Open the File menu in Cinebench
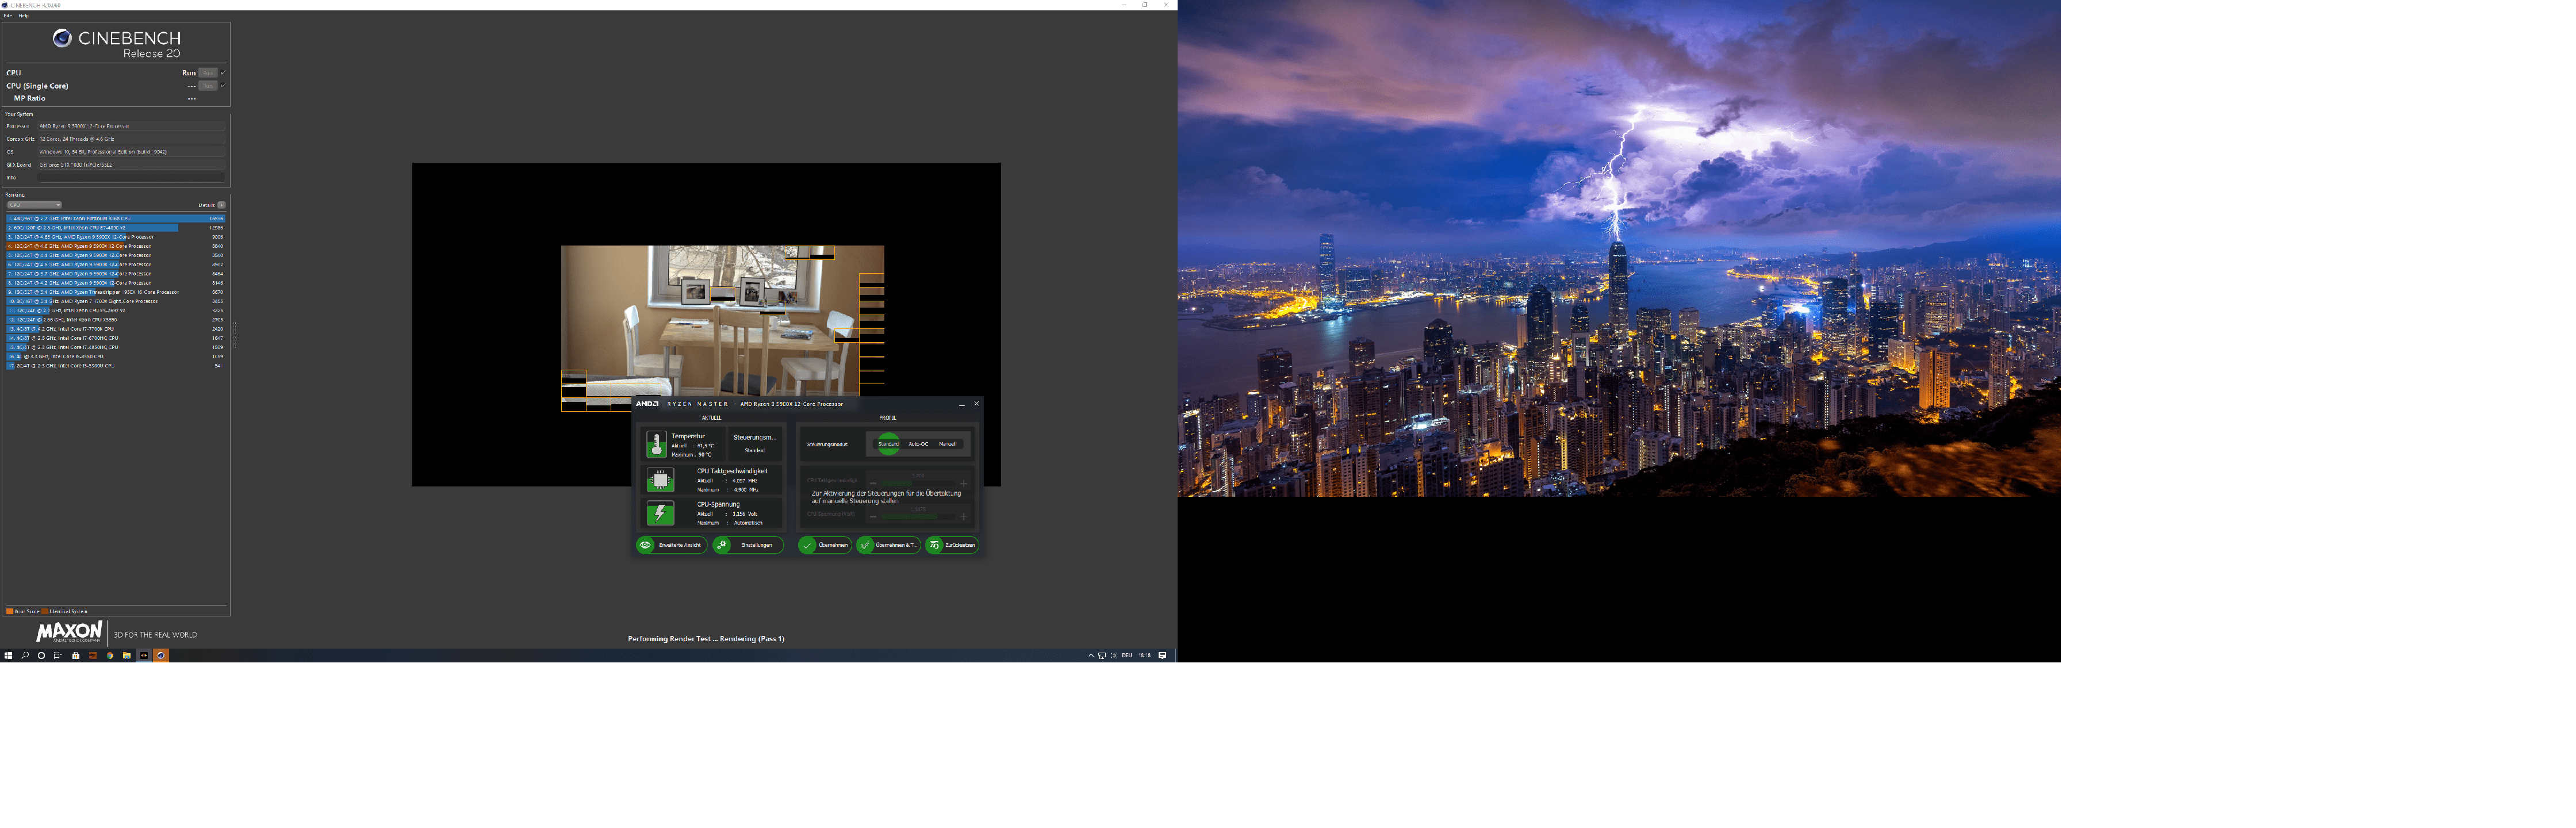 pyautogui.click(x=7, y=15)
